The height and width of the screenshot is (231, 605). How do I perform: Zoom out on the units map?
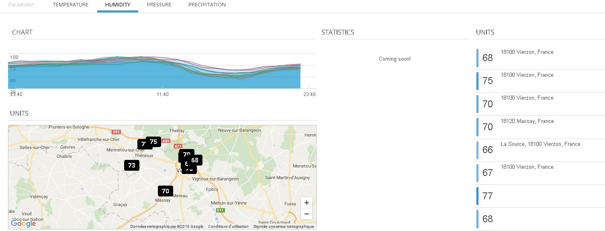[307, 214]
